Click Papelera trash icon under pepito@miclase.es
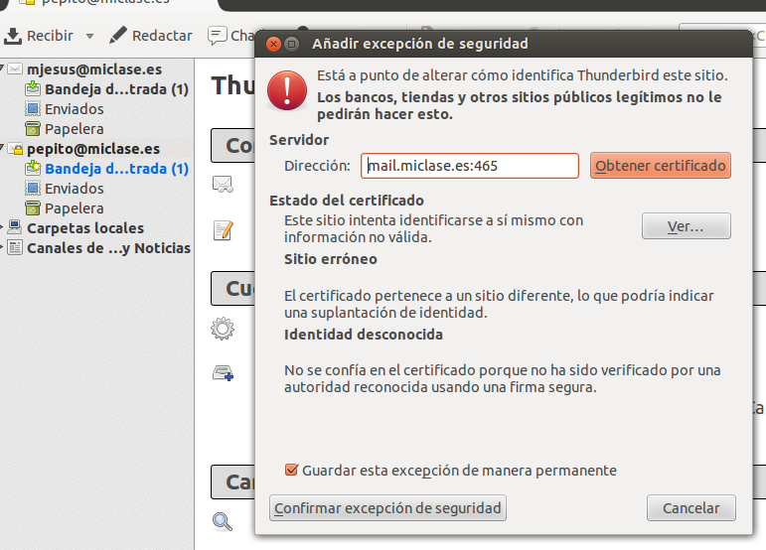The image size is (766, 550). pyautogui.click(x=33, y=207)
